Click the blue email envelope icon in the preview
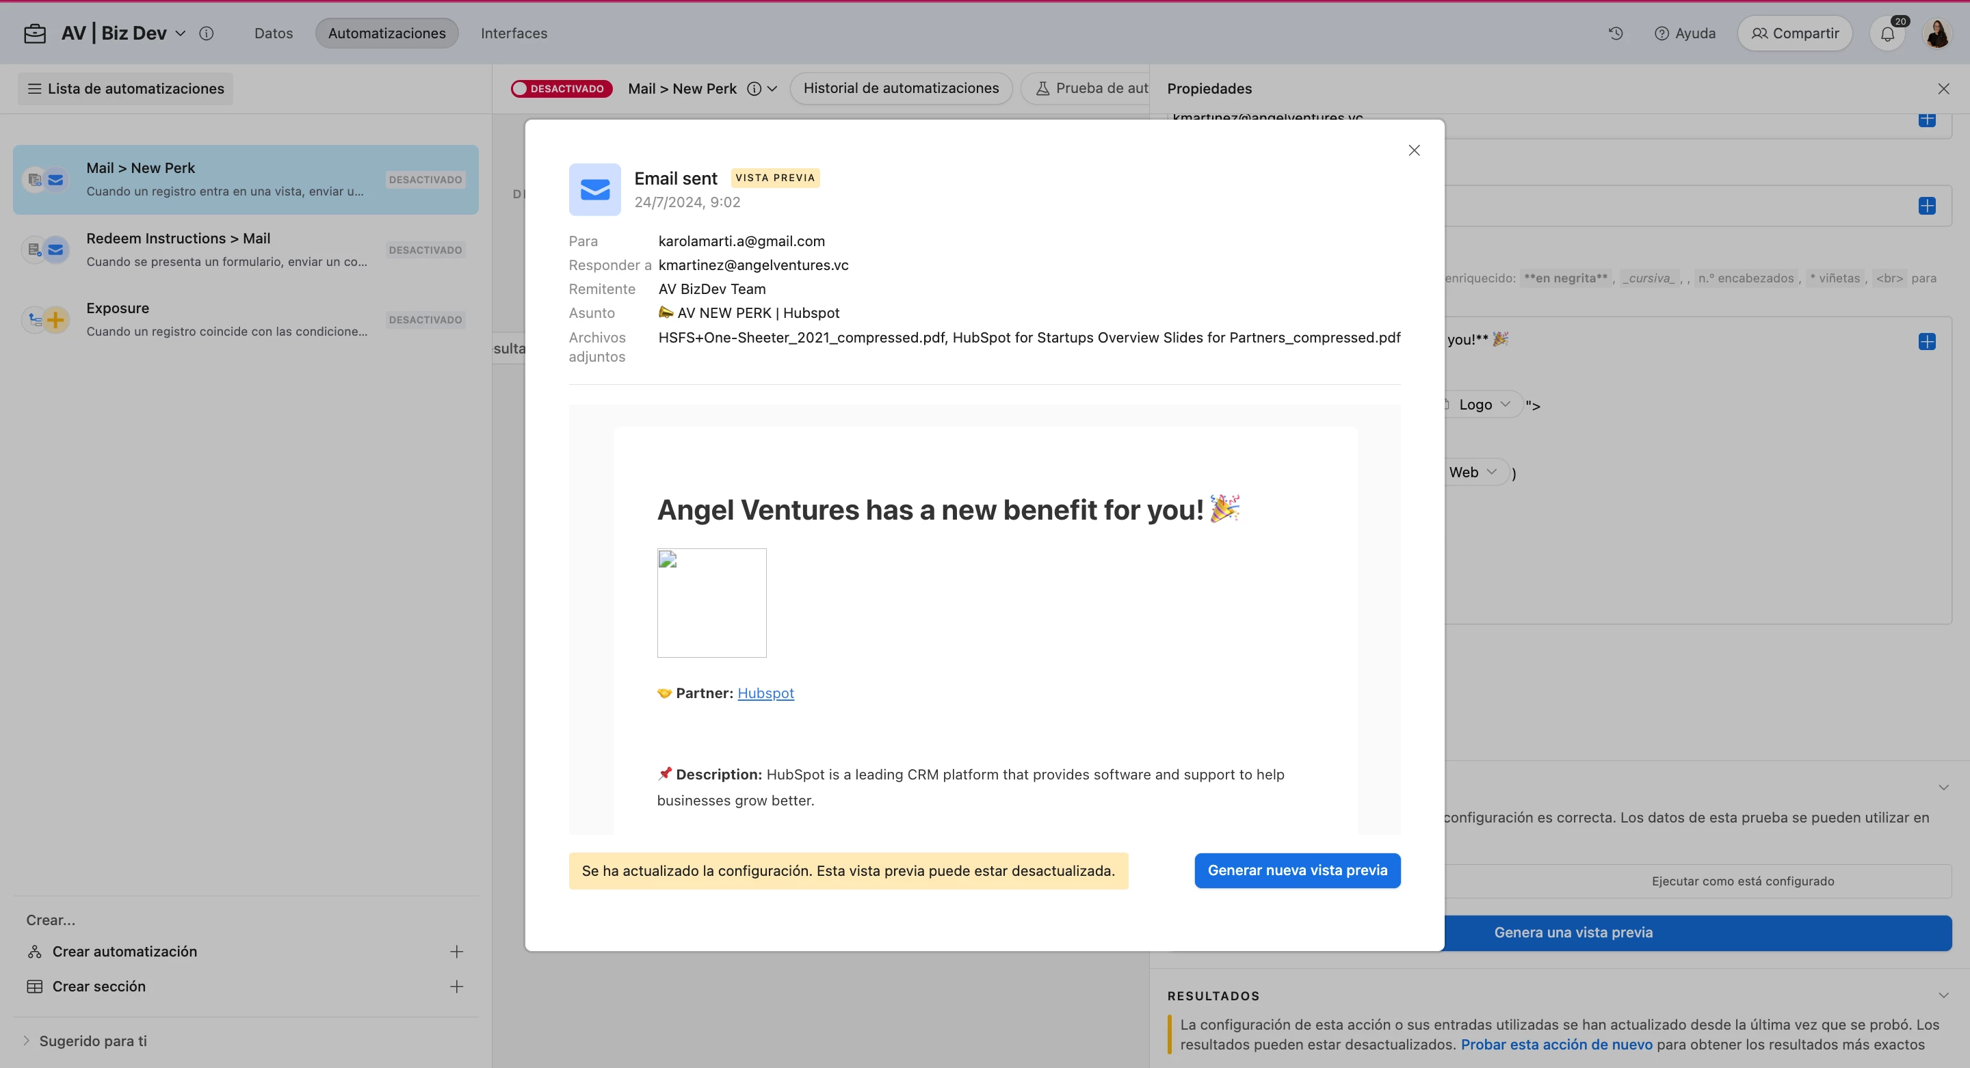Image resolution: width=1970 pixels, height=1068 pixels. pos(594,189)
